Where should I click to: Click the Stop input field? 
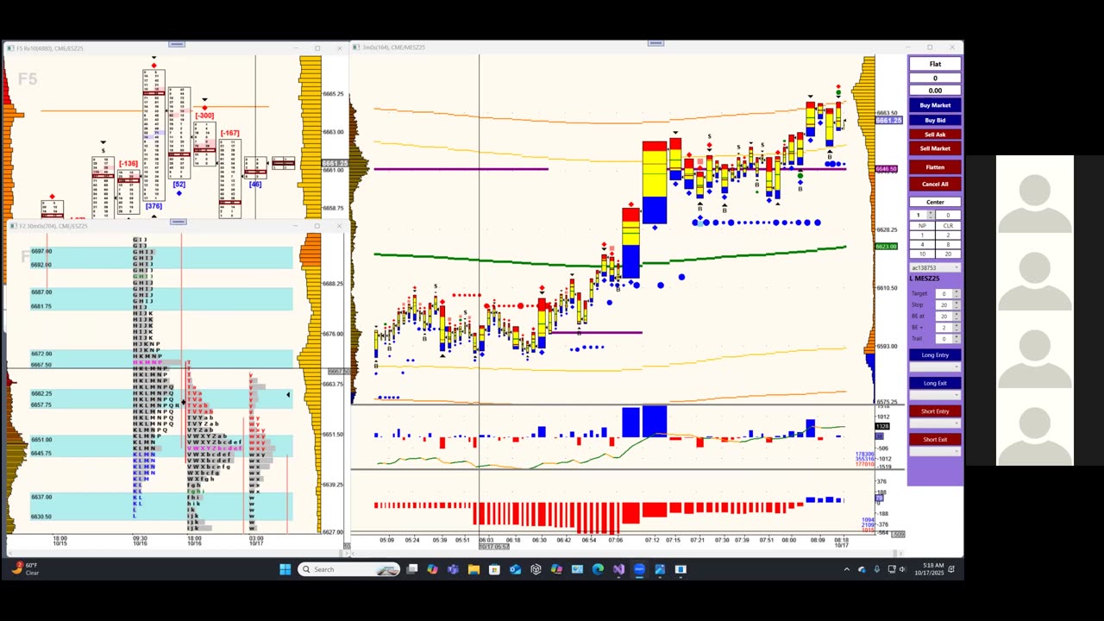click(x=944, y=304)
